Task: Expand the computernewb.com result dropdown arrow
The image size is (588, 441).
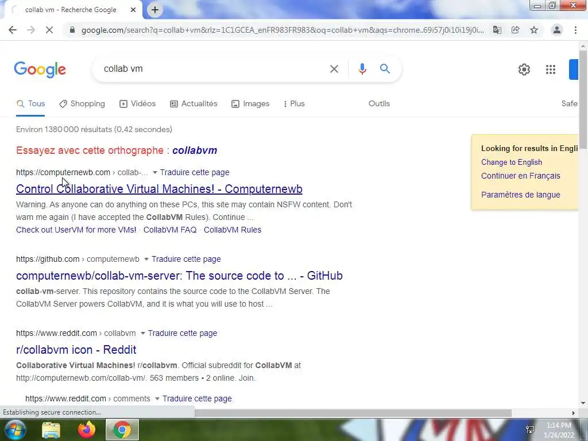Action: (154, 172)
